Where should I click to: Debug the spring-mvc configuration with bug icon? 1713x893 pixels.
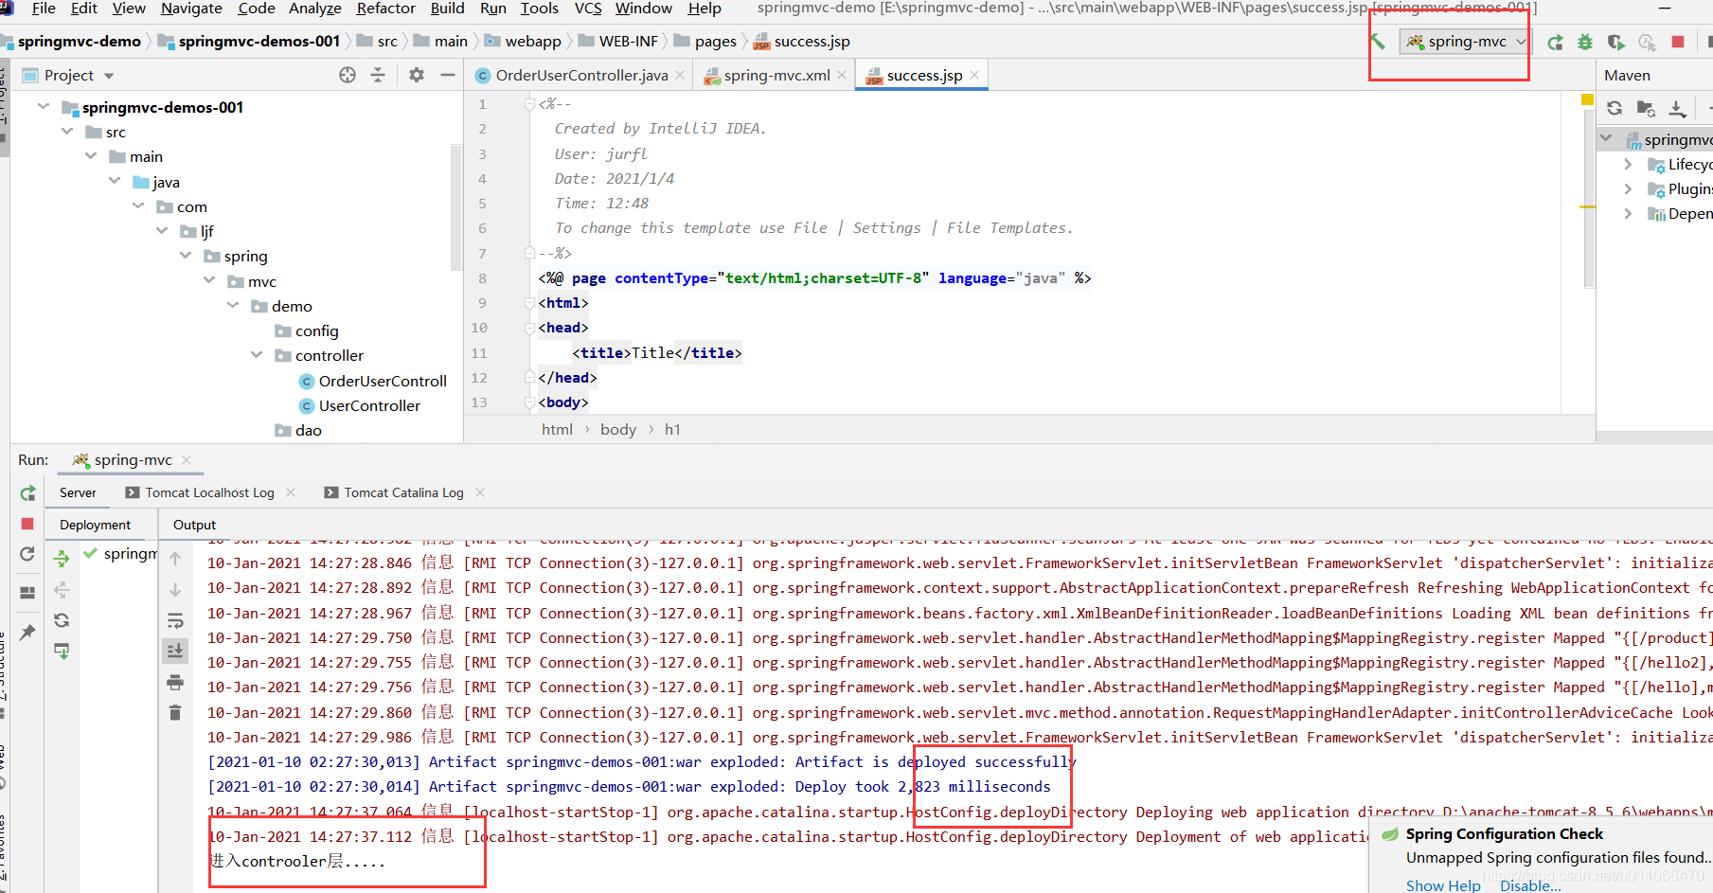[x=1584, y=42]
